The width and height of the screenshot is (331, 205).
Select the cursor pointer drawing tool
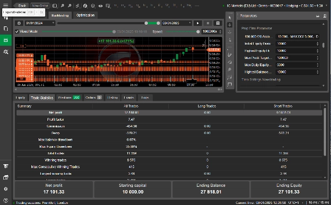[x=229, y=18]
